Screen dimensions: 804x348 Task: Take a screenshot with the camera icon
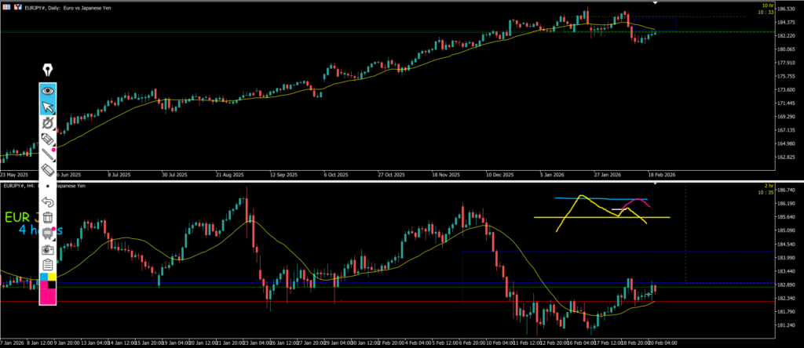pos(47,249)
